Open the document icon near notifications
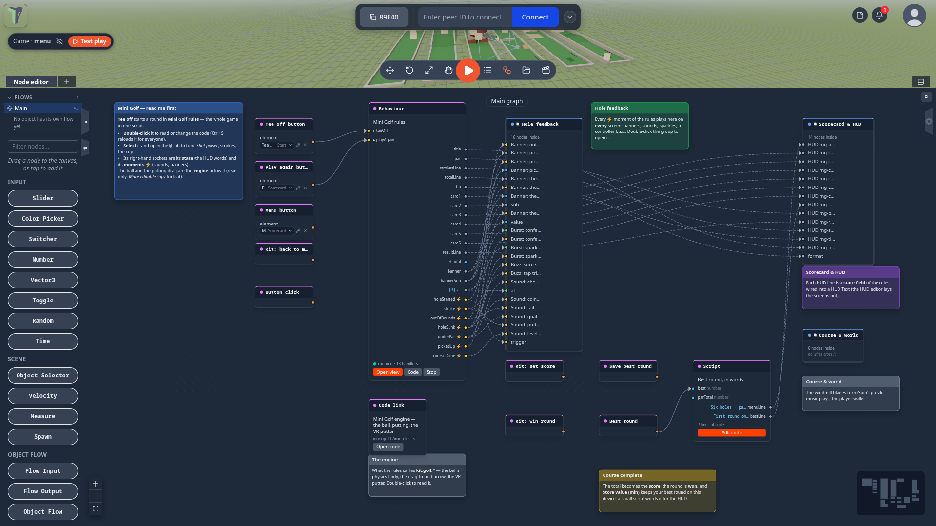The image size is (936, 526). pos(860,15)
